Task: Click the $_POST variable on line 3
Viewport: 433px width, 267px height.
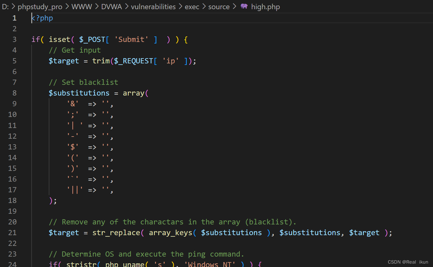Action: pyautogui.click(x=92, y=39)
